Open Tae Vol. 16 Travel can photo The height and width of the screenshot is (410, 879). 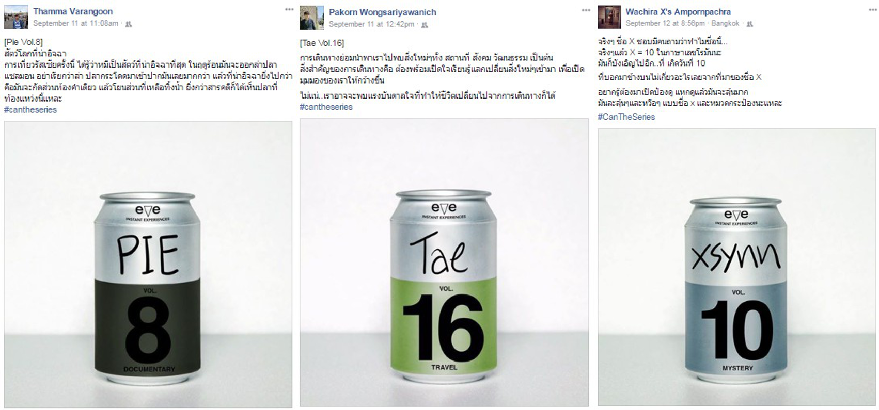coord(444,263)
